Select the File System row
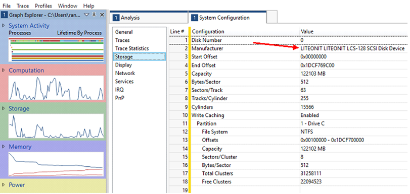Image resolution: width=410 pixels, height=194 pixels. (x=288, y=132)
